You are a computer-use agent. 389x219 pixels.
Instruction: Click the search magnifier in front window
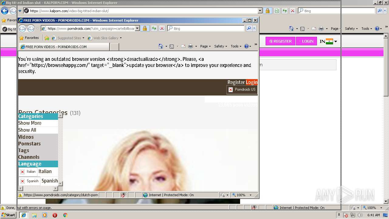[x=249, y=28]
